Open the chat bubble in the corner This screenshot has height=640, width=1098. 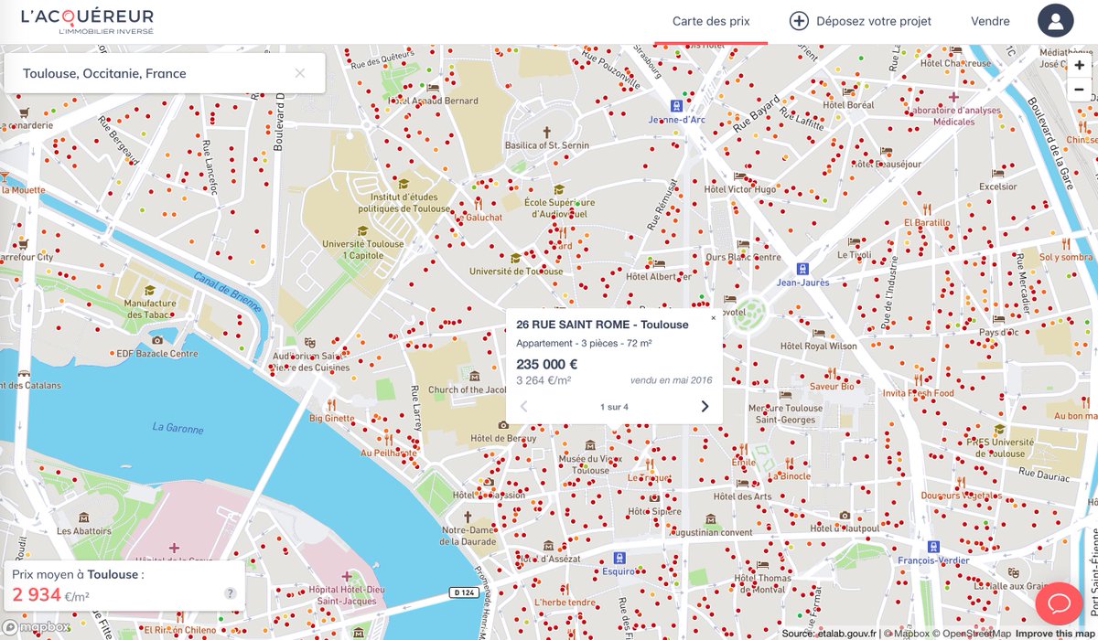(1058, 603)
